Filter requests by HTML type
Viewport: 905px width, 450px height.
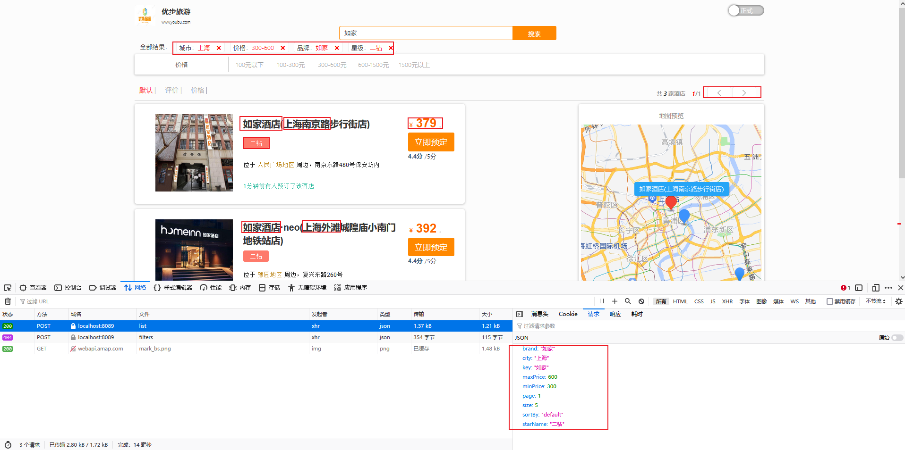[x=680, y=301]
